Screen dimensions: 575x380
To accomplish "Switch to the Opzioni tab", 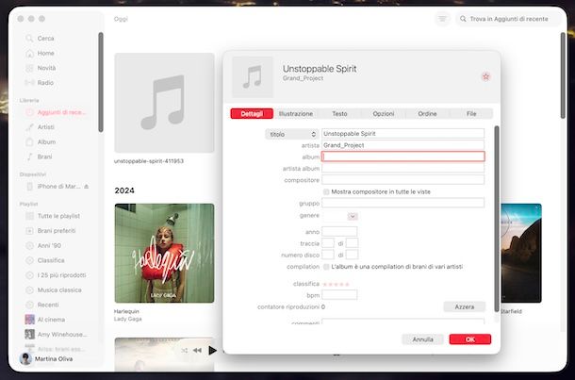I will tap(383, 113).
